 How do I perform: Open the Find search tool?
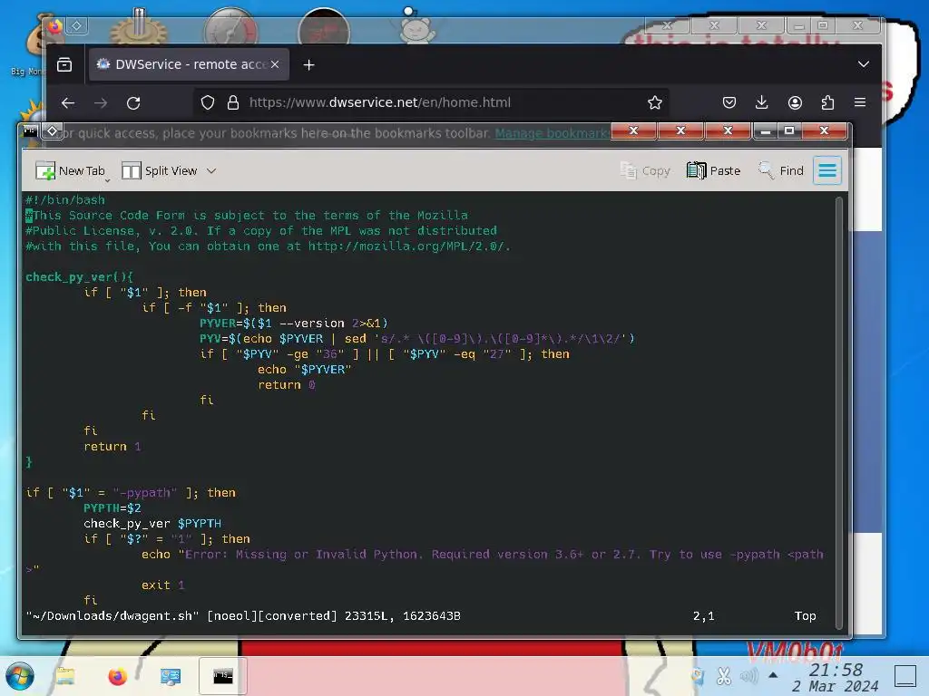tap(780, 171)
